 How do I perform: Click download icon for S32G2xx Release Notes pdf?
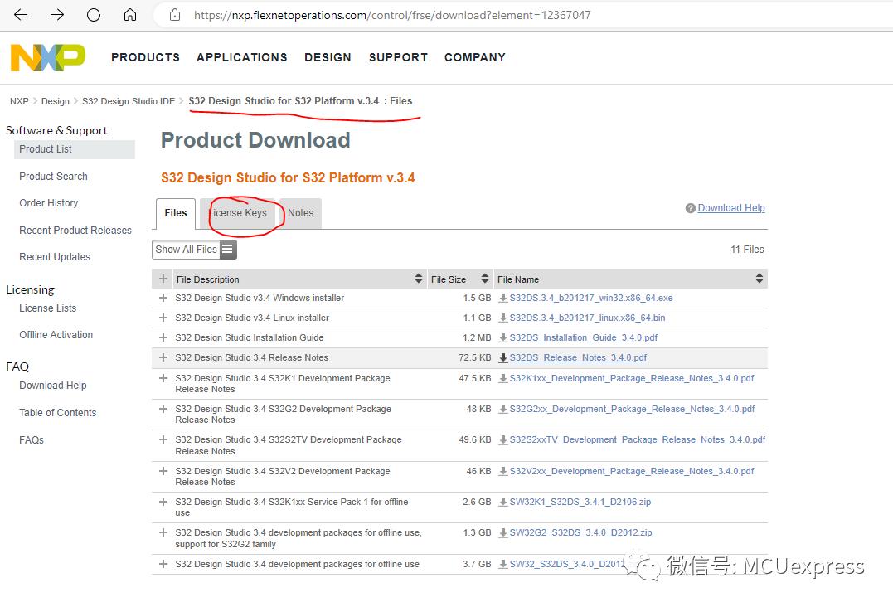[x=502, y=410]
